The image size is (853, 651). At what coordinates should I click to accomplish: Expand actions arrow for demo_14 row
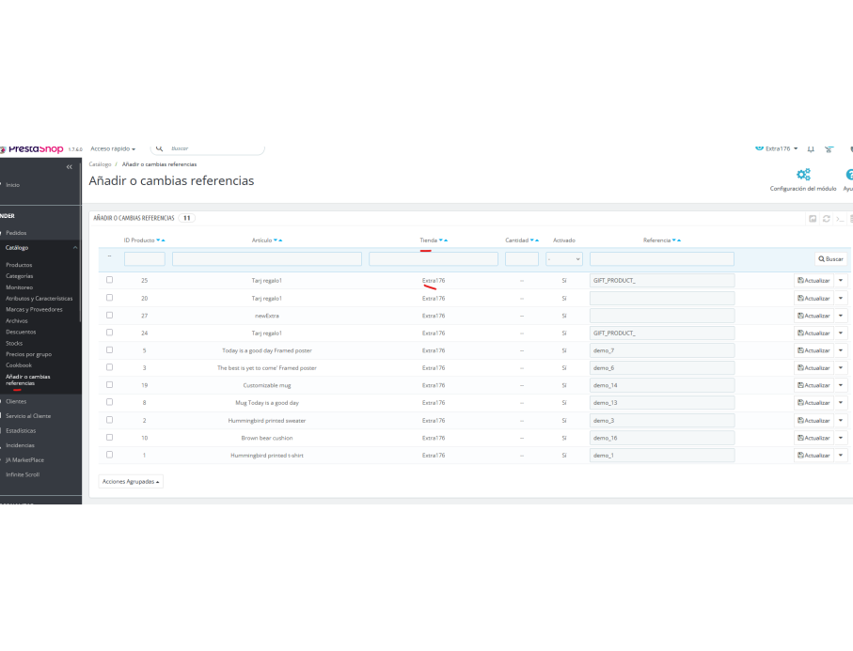(841, 385)
